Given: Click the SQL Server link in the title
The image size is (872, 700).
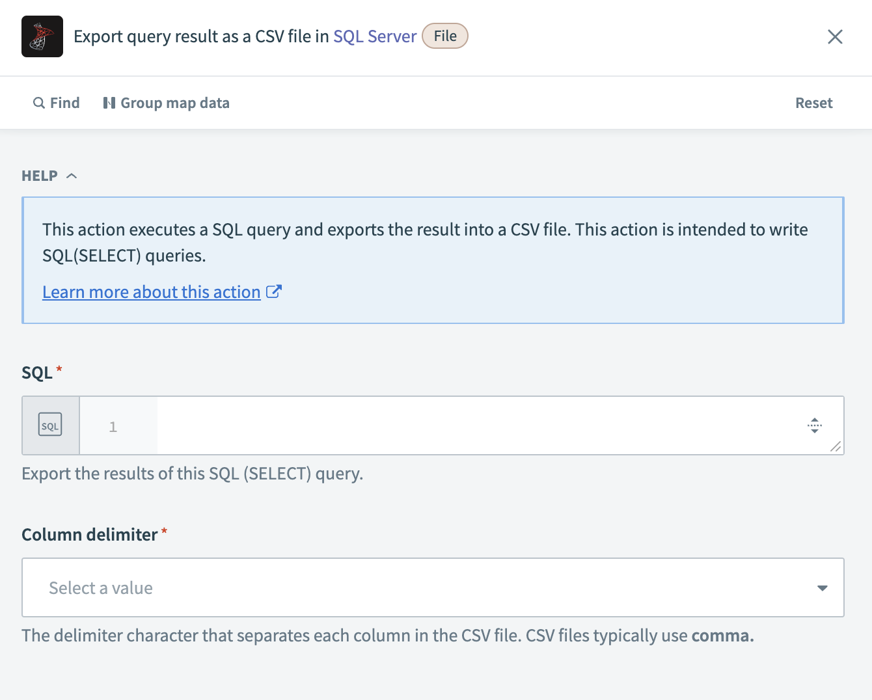Looking at the screenshot, I should pyautogui.click(x=374, y=36).
